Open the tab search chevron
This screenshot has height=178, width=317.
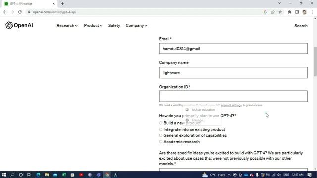point(279,3)
